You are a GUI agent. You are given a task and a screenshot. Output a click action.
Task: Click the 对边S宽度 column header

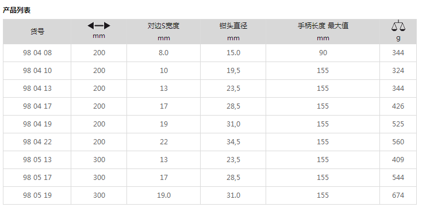[163, 26]
